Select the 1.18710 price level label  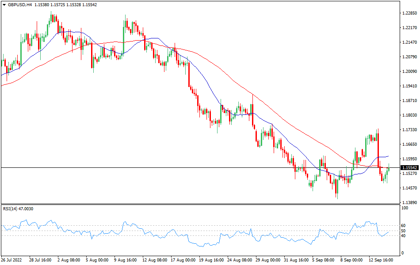(409, 101)
